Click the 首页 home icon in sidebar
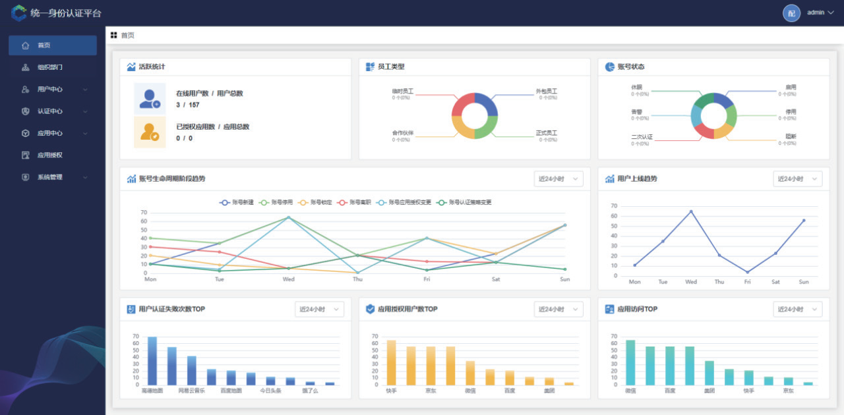The image size is (844, 415). click(x=26, y=45)
